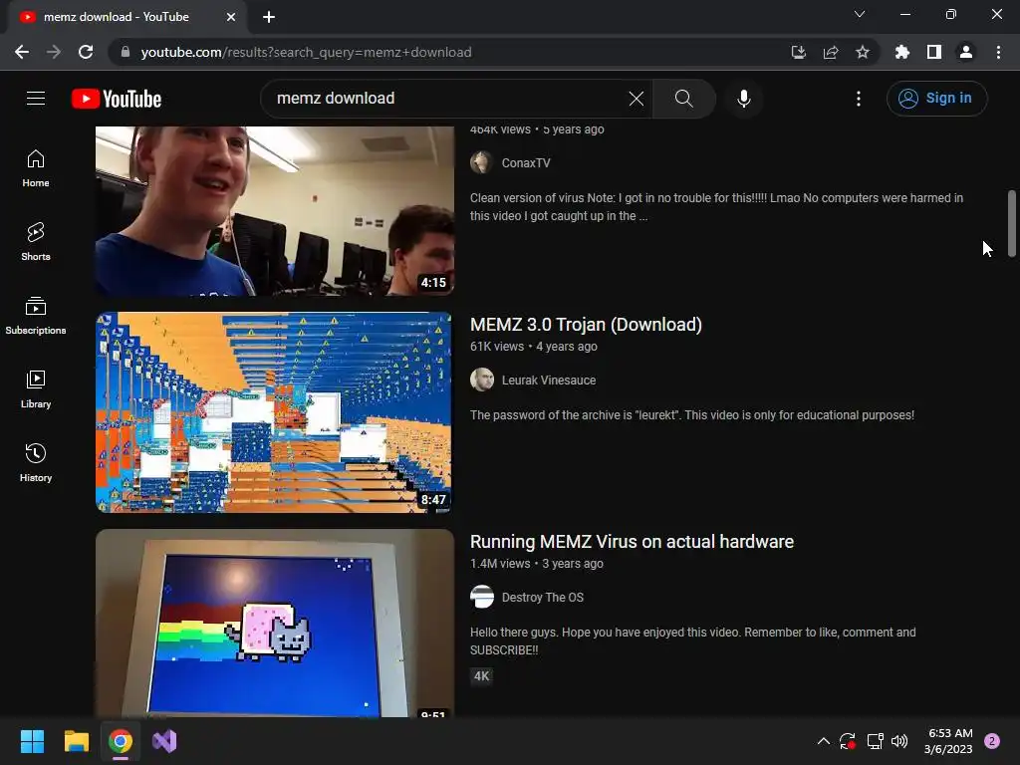Screen dimensions: 1020x765
Task: Share this page from address bar
Action: click(x=831, y=52)
